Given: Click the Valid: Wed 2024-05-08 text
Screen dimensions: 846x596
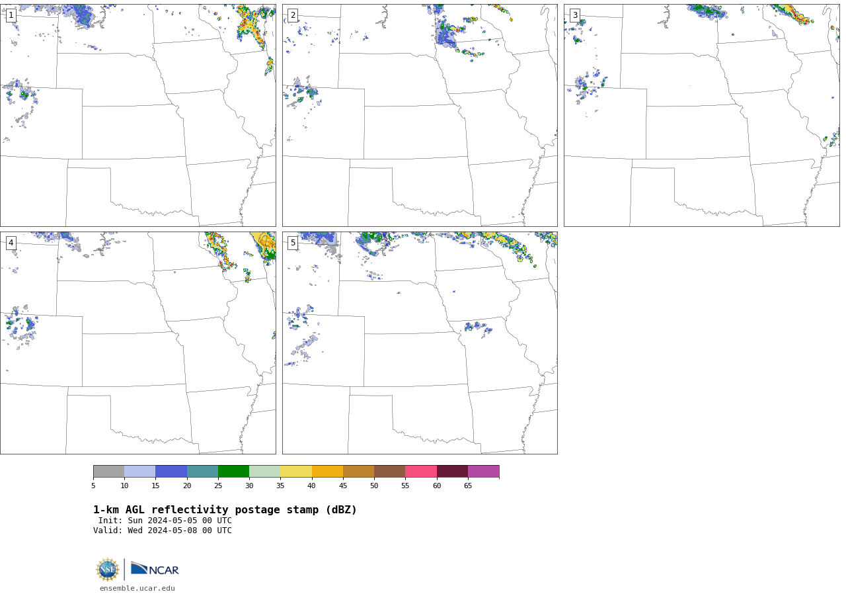Looking at the screenshot, I should point(163,531).
